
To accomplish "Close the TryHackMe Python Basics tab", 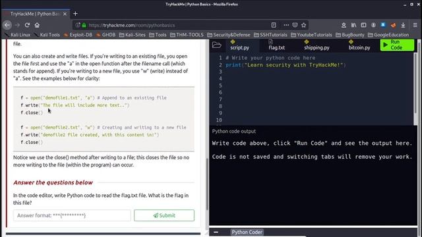I will 65,14.
